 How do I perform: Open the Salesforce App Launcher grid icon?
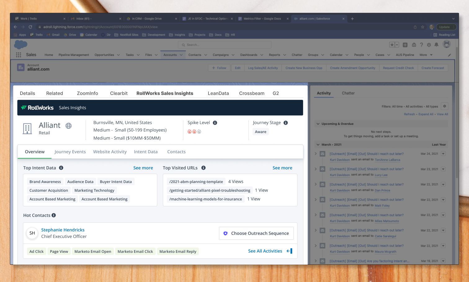click(19, 55)
